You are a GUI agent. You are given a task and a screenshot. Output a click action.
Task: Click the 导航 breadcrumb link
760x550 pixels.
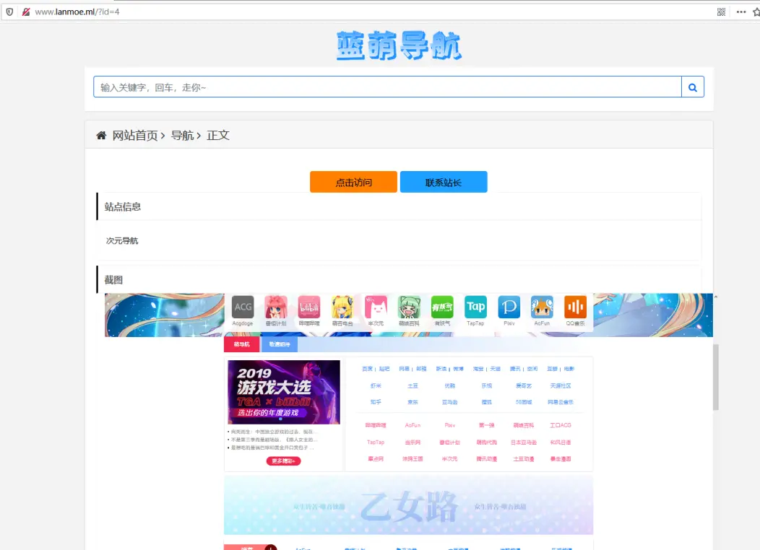pyautogui.click(x=182, y=136)
